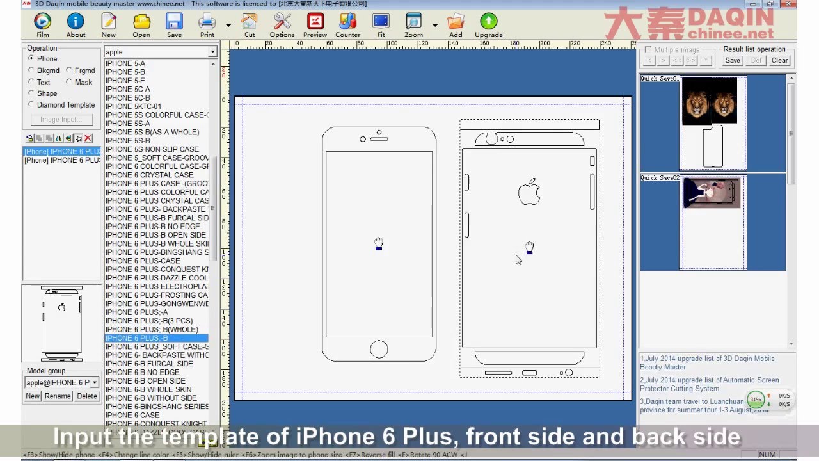This screenshot has height=461, width=819.
Task: Open the Film toolbar icon
Action: [43, 26]
